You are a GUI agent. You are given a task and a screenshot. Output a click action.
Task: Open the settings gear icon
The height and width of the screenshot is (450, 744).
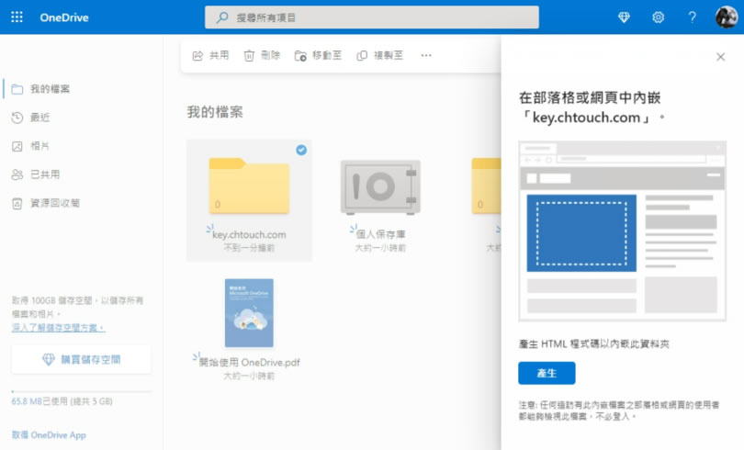tap(658, 17)
